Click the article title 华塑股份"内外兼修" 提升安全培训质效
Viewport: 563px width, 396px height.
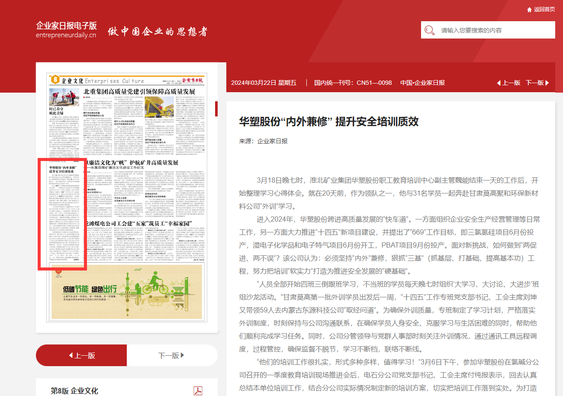click(x=328, y=122)
